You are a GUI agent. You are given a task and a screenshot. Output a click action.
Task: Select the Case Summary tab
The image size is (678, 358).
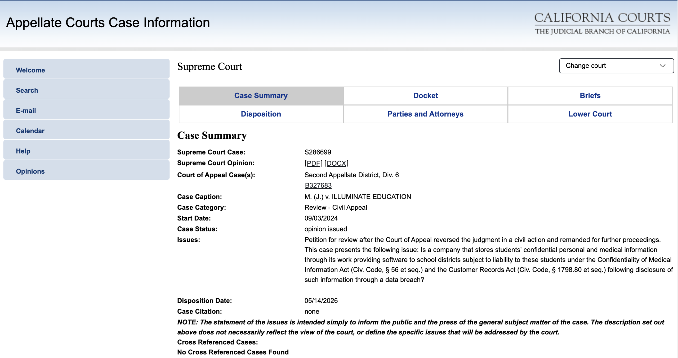point(261,96)
